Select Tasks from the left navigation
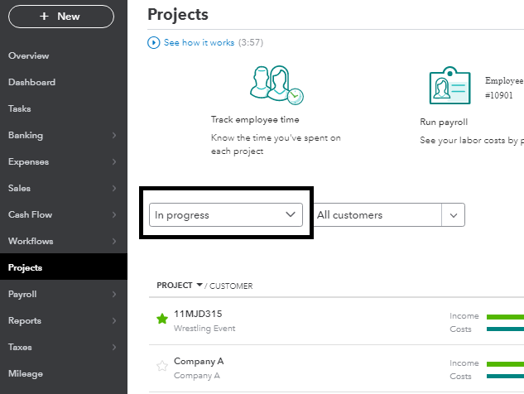The image size is (524, 394). point(19,108)
